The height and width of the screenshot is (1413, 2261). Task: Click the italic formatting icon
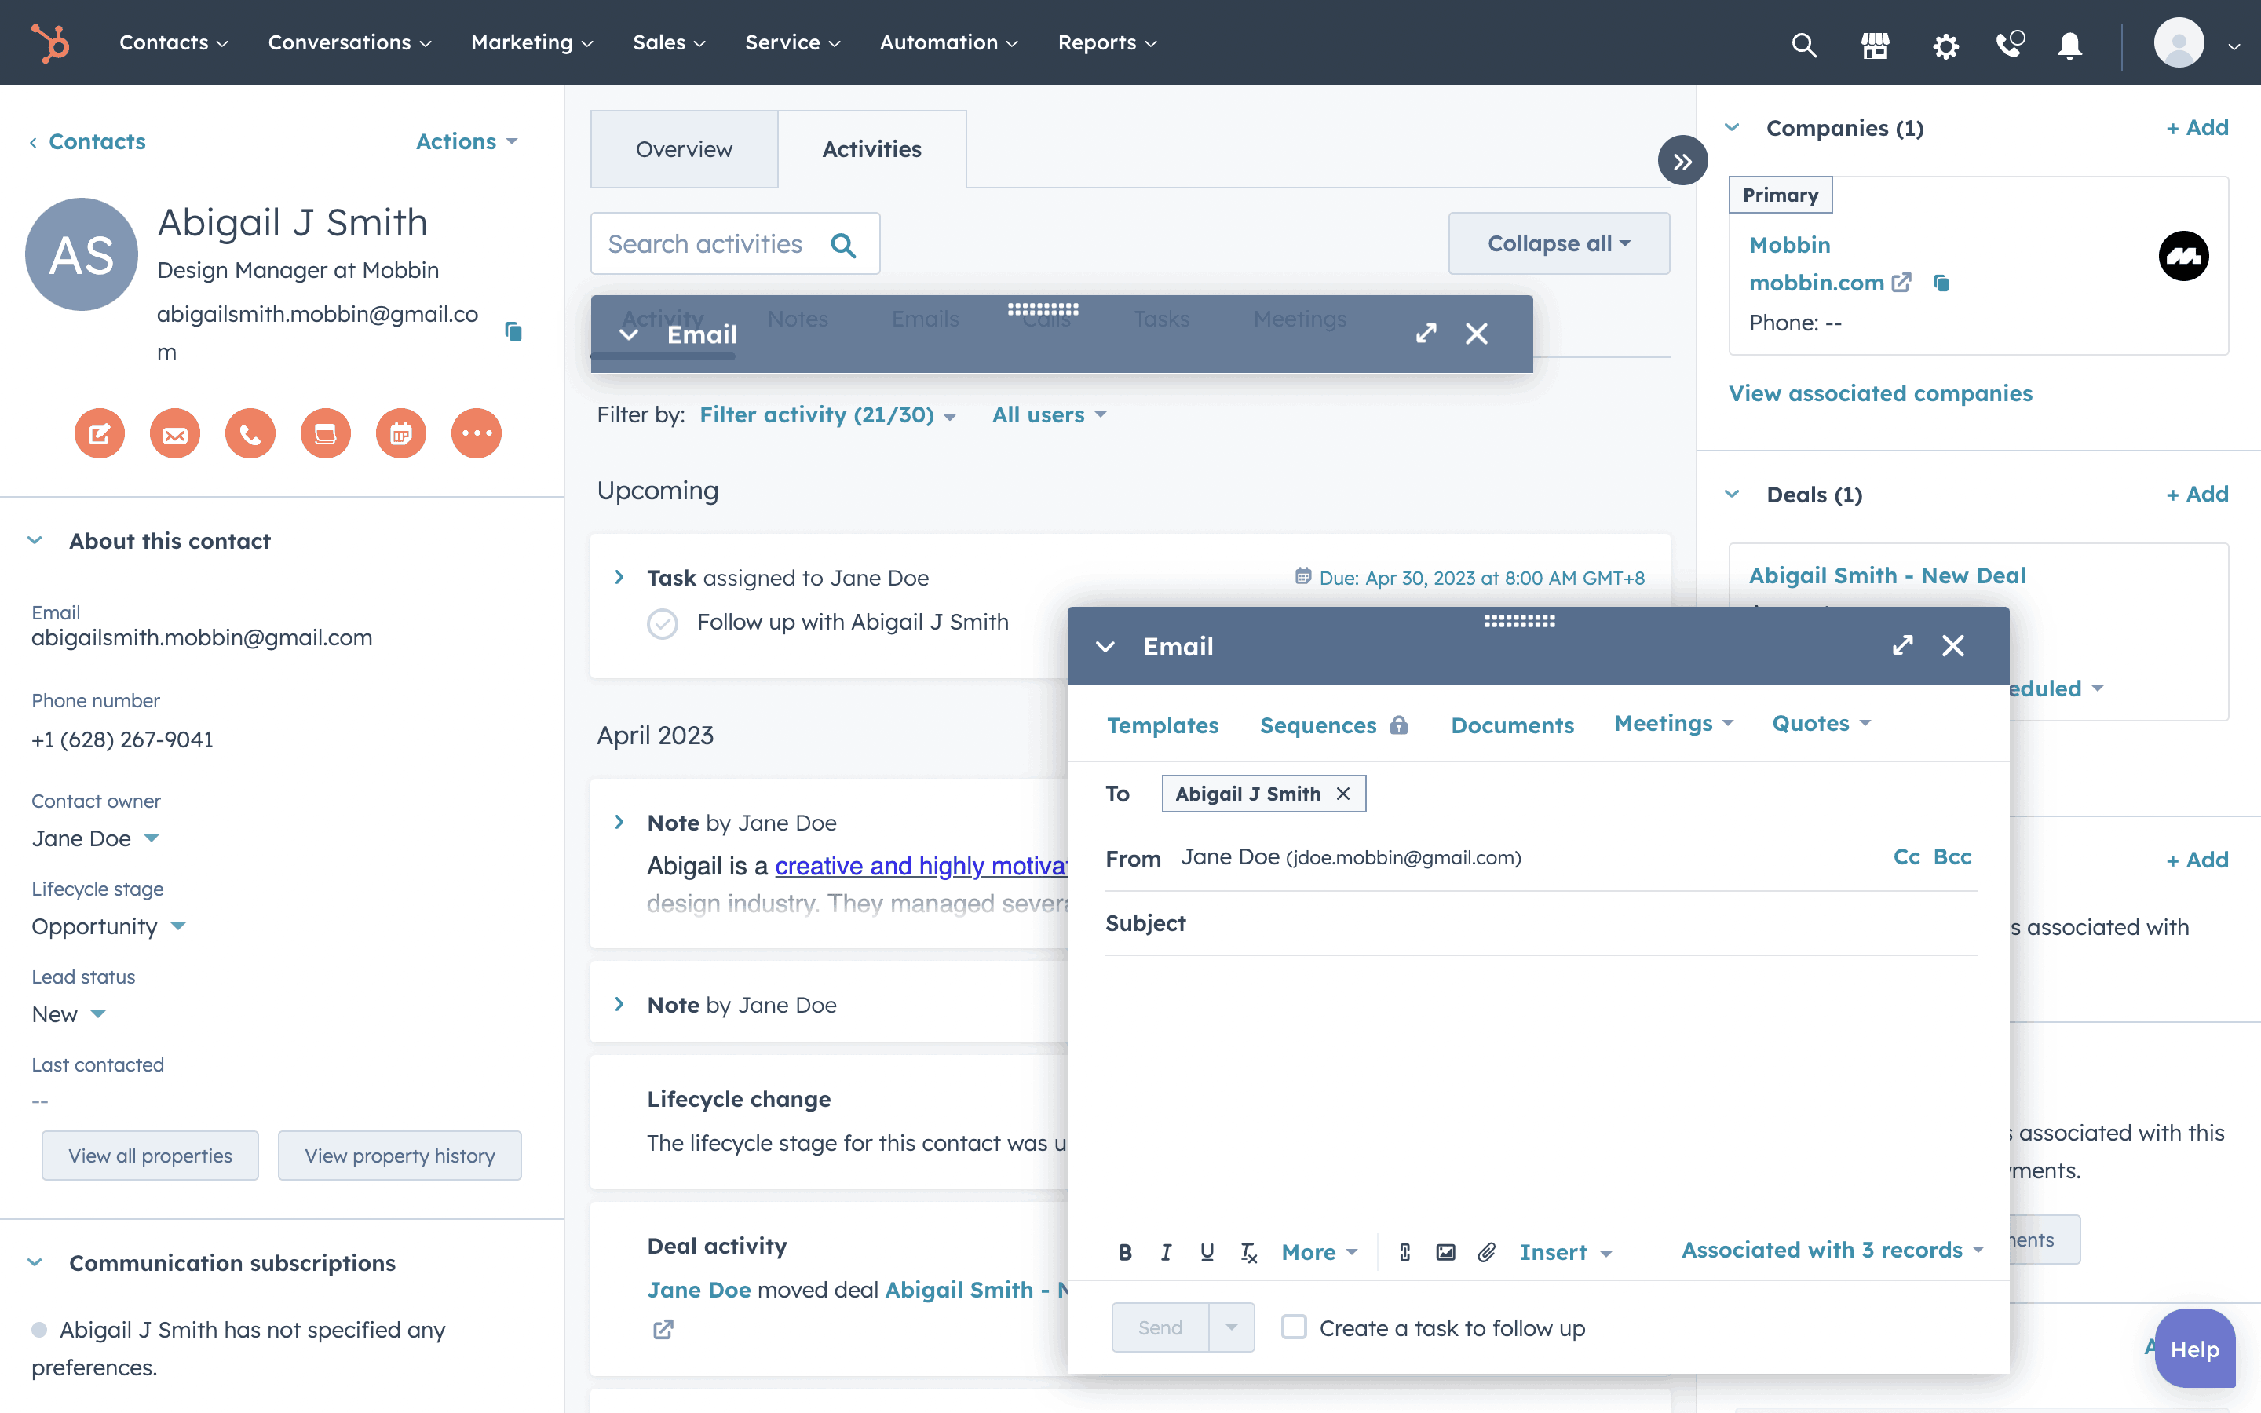click(1166, 1252)
